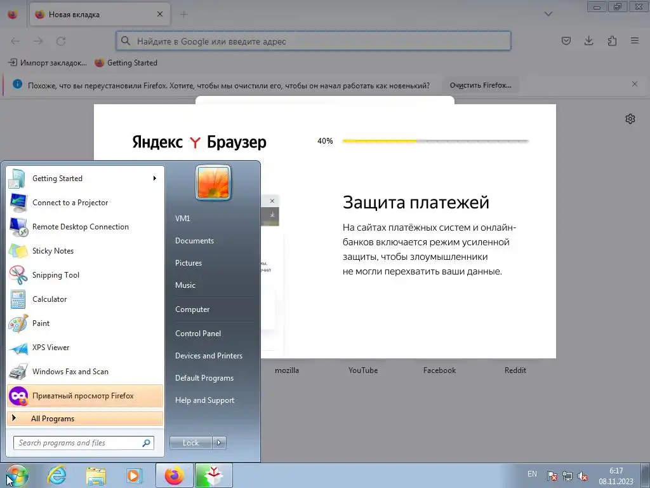
Task: Open new tab settings gear
Action: pyautogui.click(x=630, y=119)
